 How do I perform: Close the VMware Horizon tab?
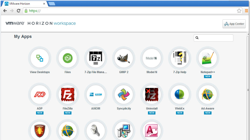[x=44, y=4]
